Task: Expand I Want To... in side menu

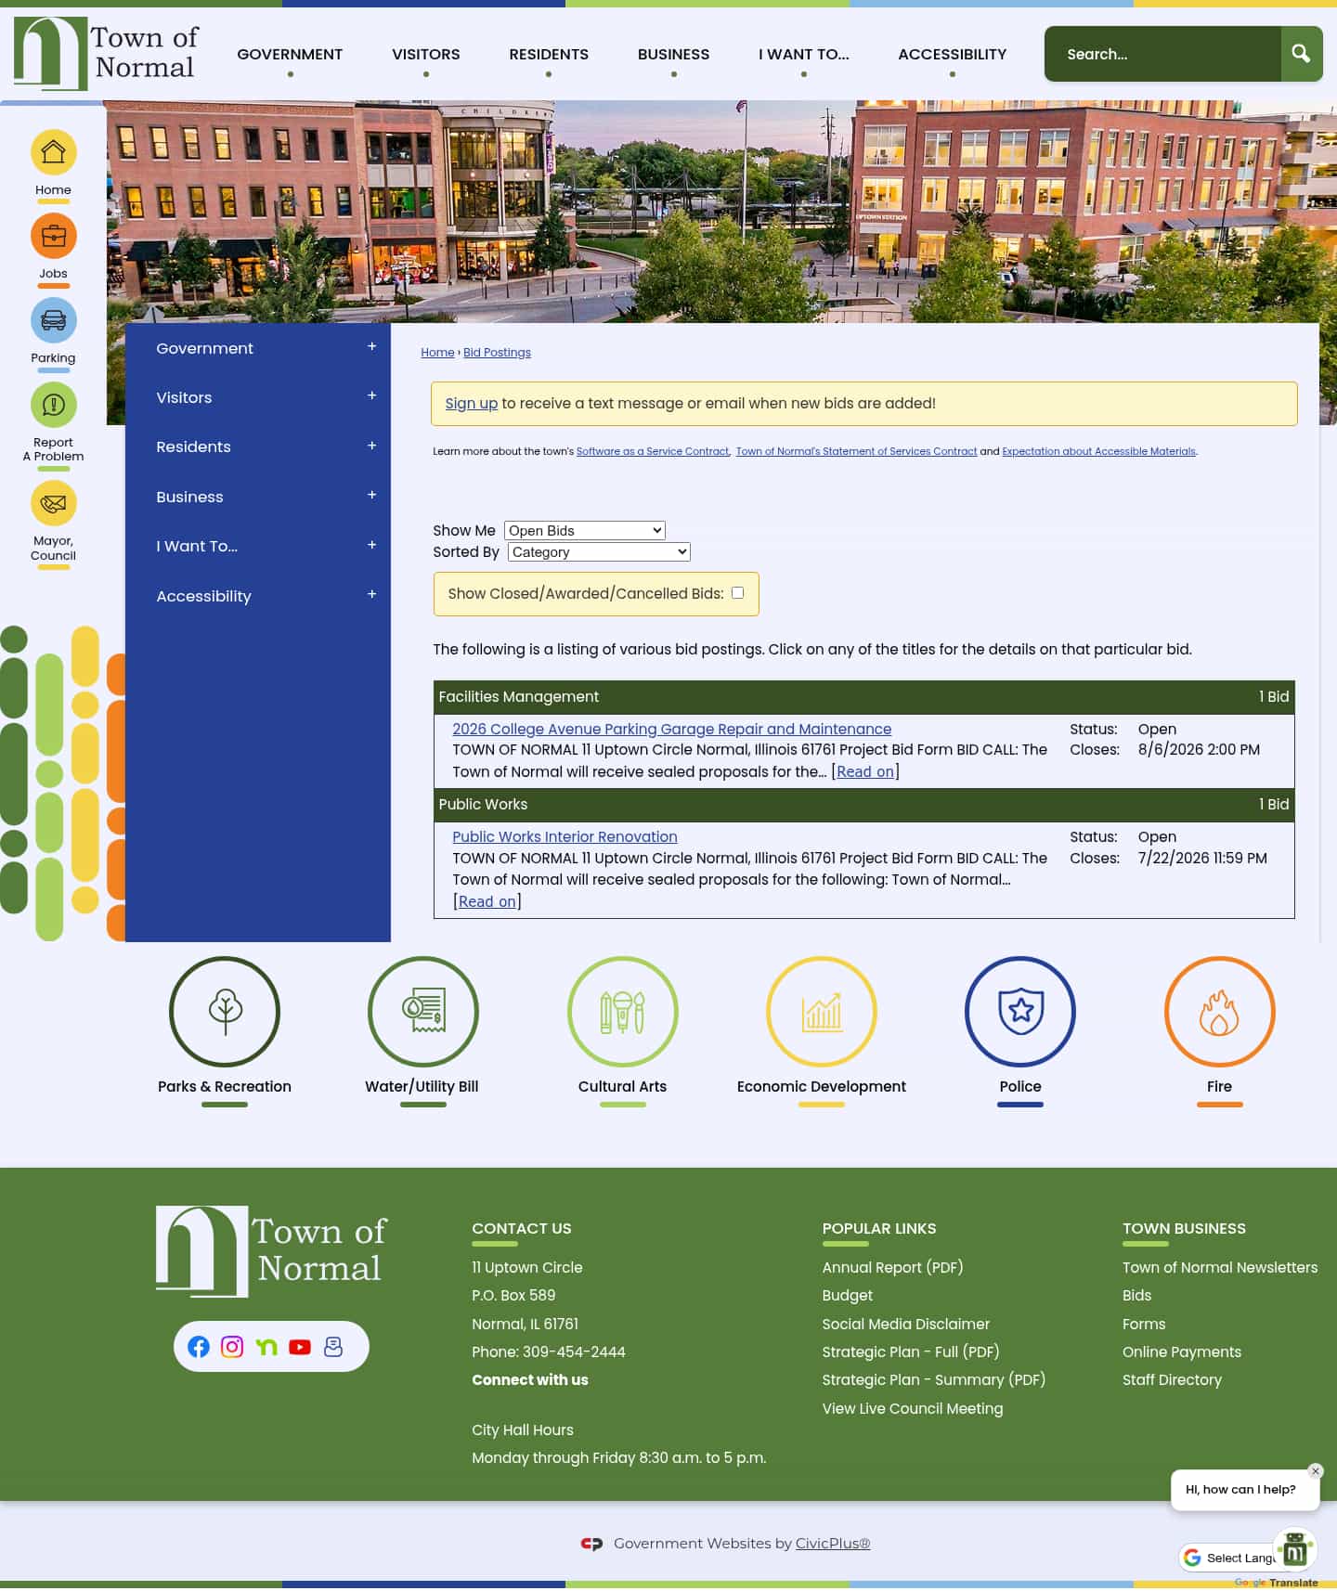Action: pyautogui.click(x=371, y=545)
